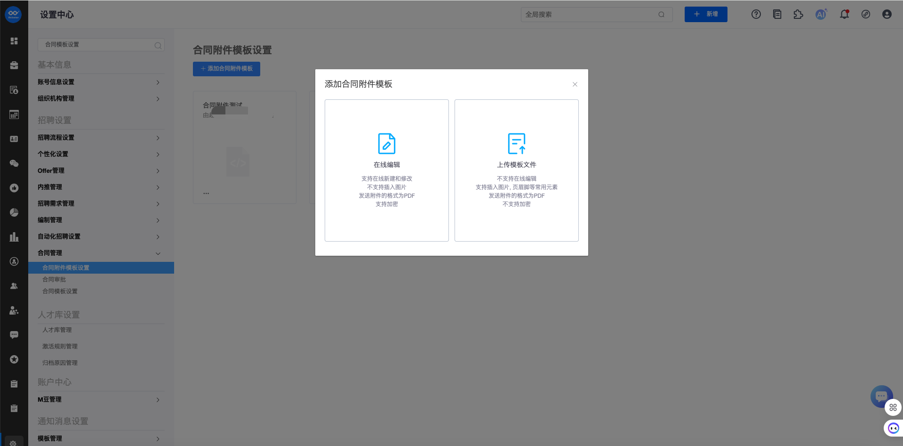
Task: Choose the 在线编辑 template option
Action: point(387,170)
